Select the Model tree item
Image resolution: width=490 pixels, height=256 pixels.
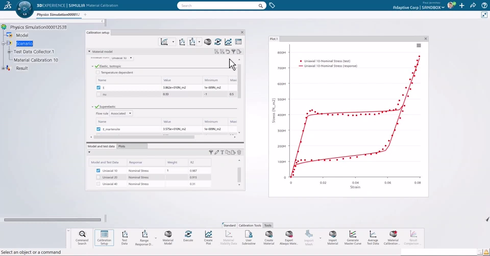pos(22,36)
